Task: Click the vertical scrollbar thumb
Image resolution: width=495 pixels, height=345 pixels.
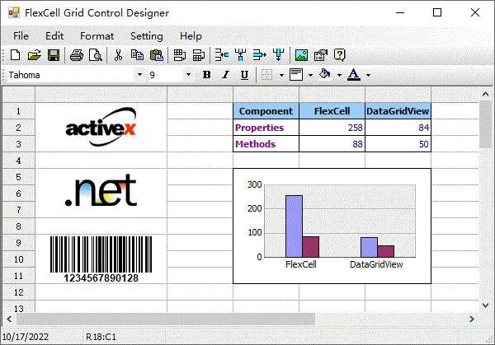Action: (485, 124)
